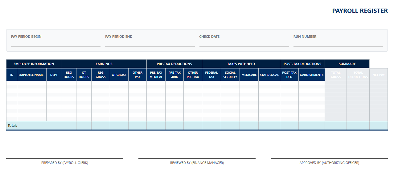Click the Prepared By (Payroll Clerk) signature line
394x171 pixels.
[x=64, y=158]
